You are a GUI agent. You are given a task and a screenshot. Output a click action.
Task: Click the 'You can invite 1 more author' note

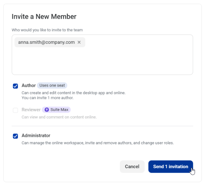click(47, 98)
